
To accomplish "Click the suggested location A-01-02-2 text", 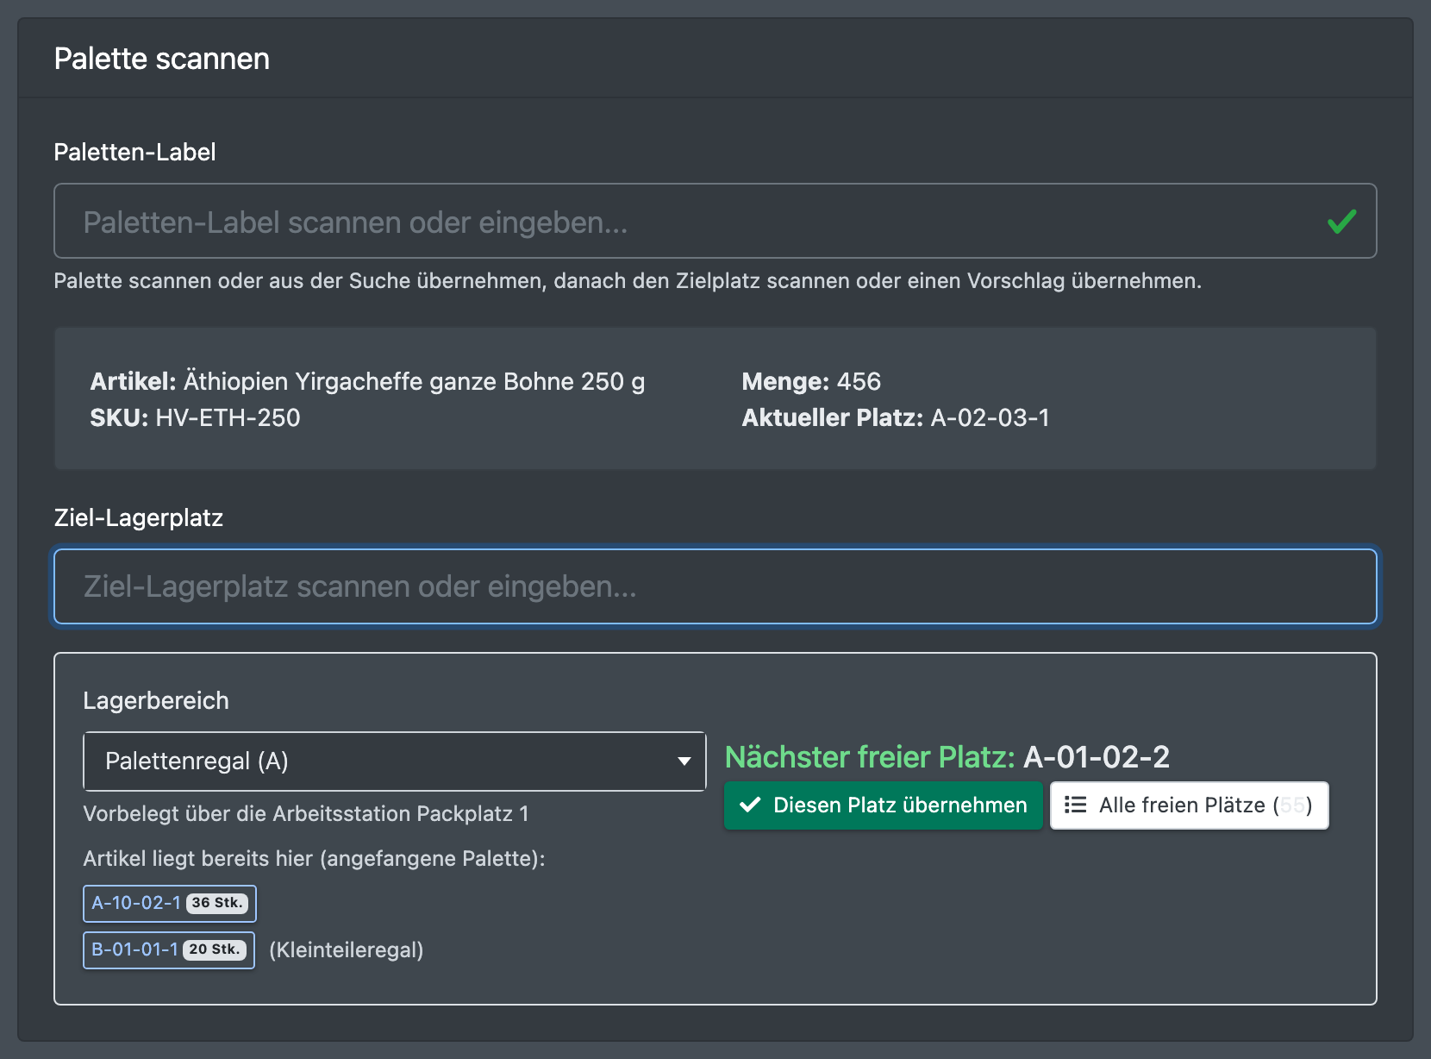I will point(1097,757).
